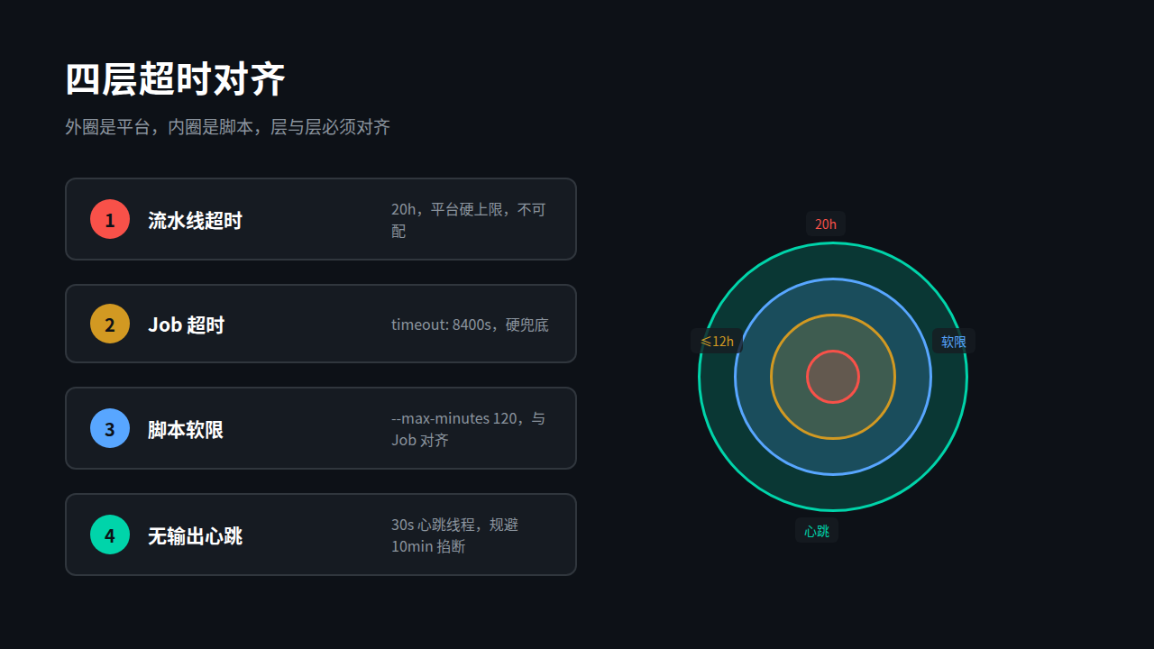The image size is (1154, 649).
Task: Click the 20h tag above the rings
Action: pos(826,224)
